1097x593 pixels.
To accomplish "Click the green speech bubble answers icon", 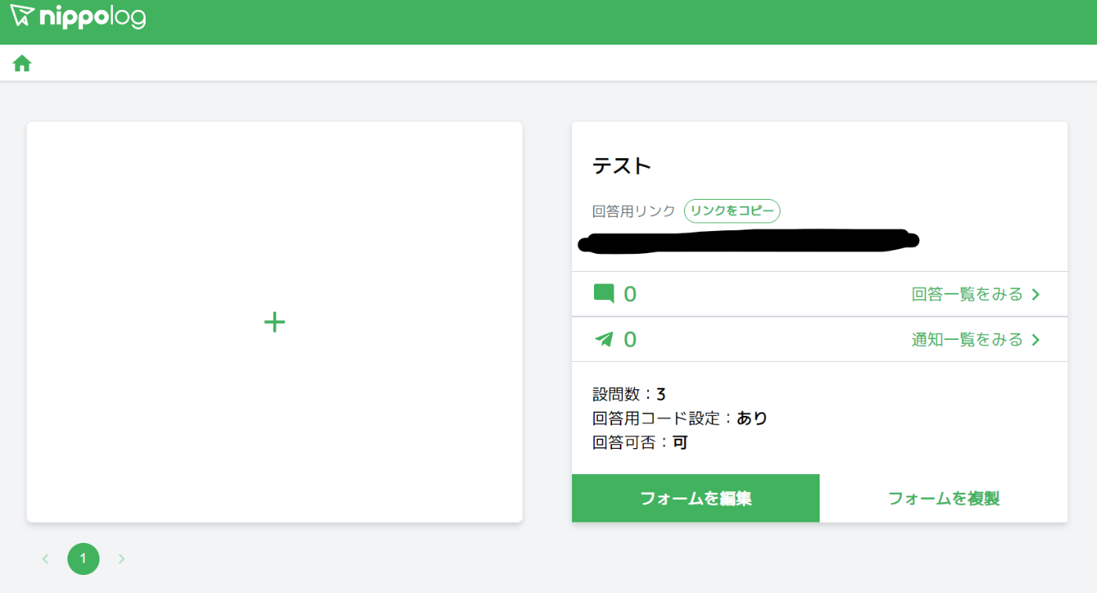I will point(605,292).
